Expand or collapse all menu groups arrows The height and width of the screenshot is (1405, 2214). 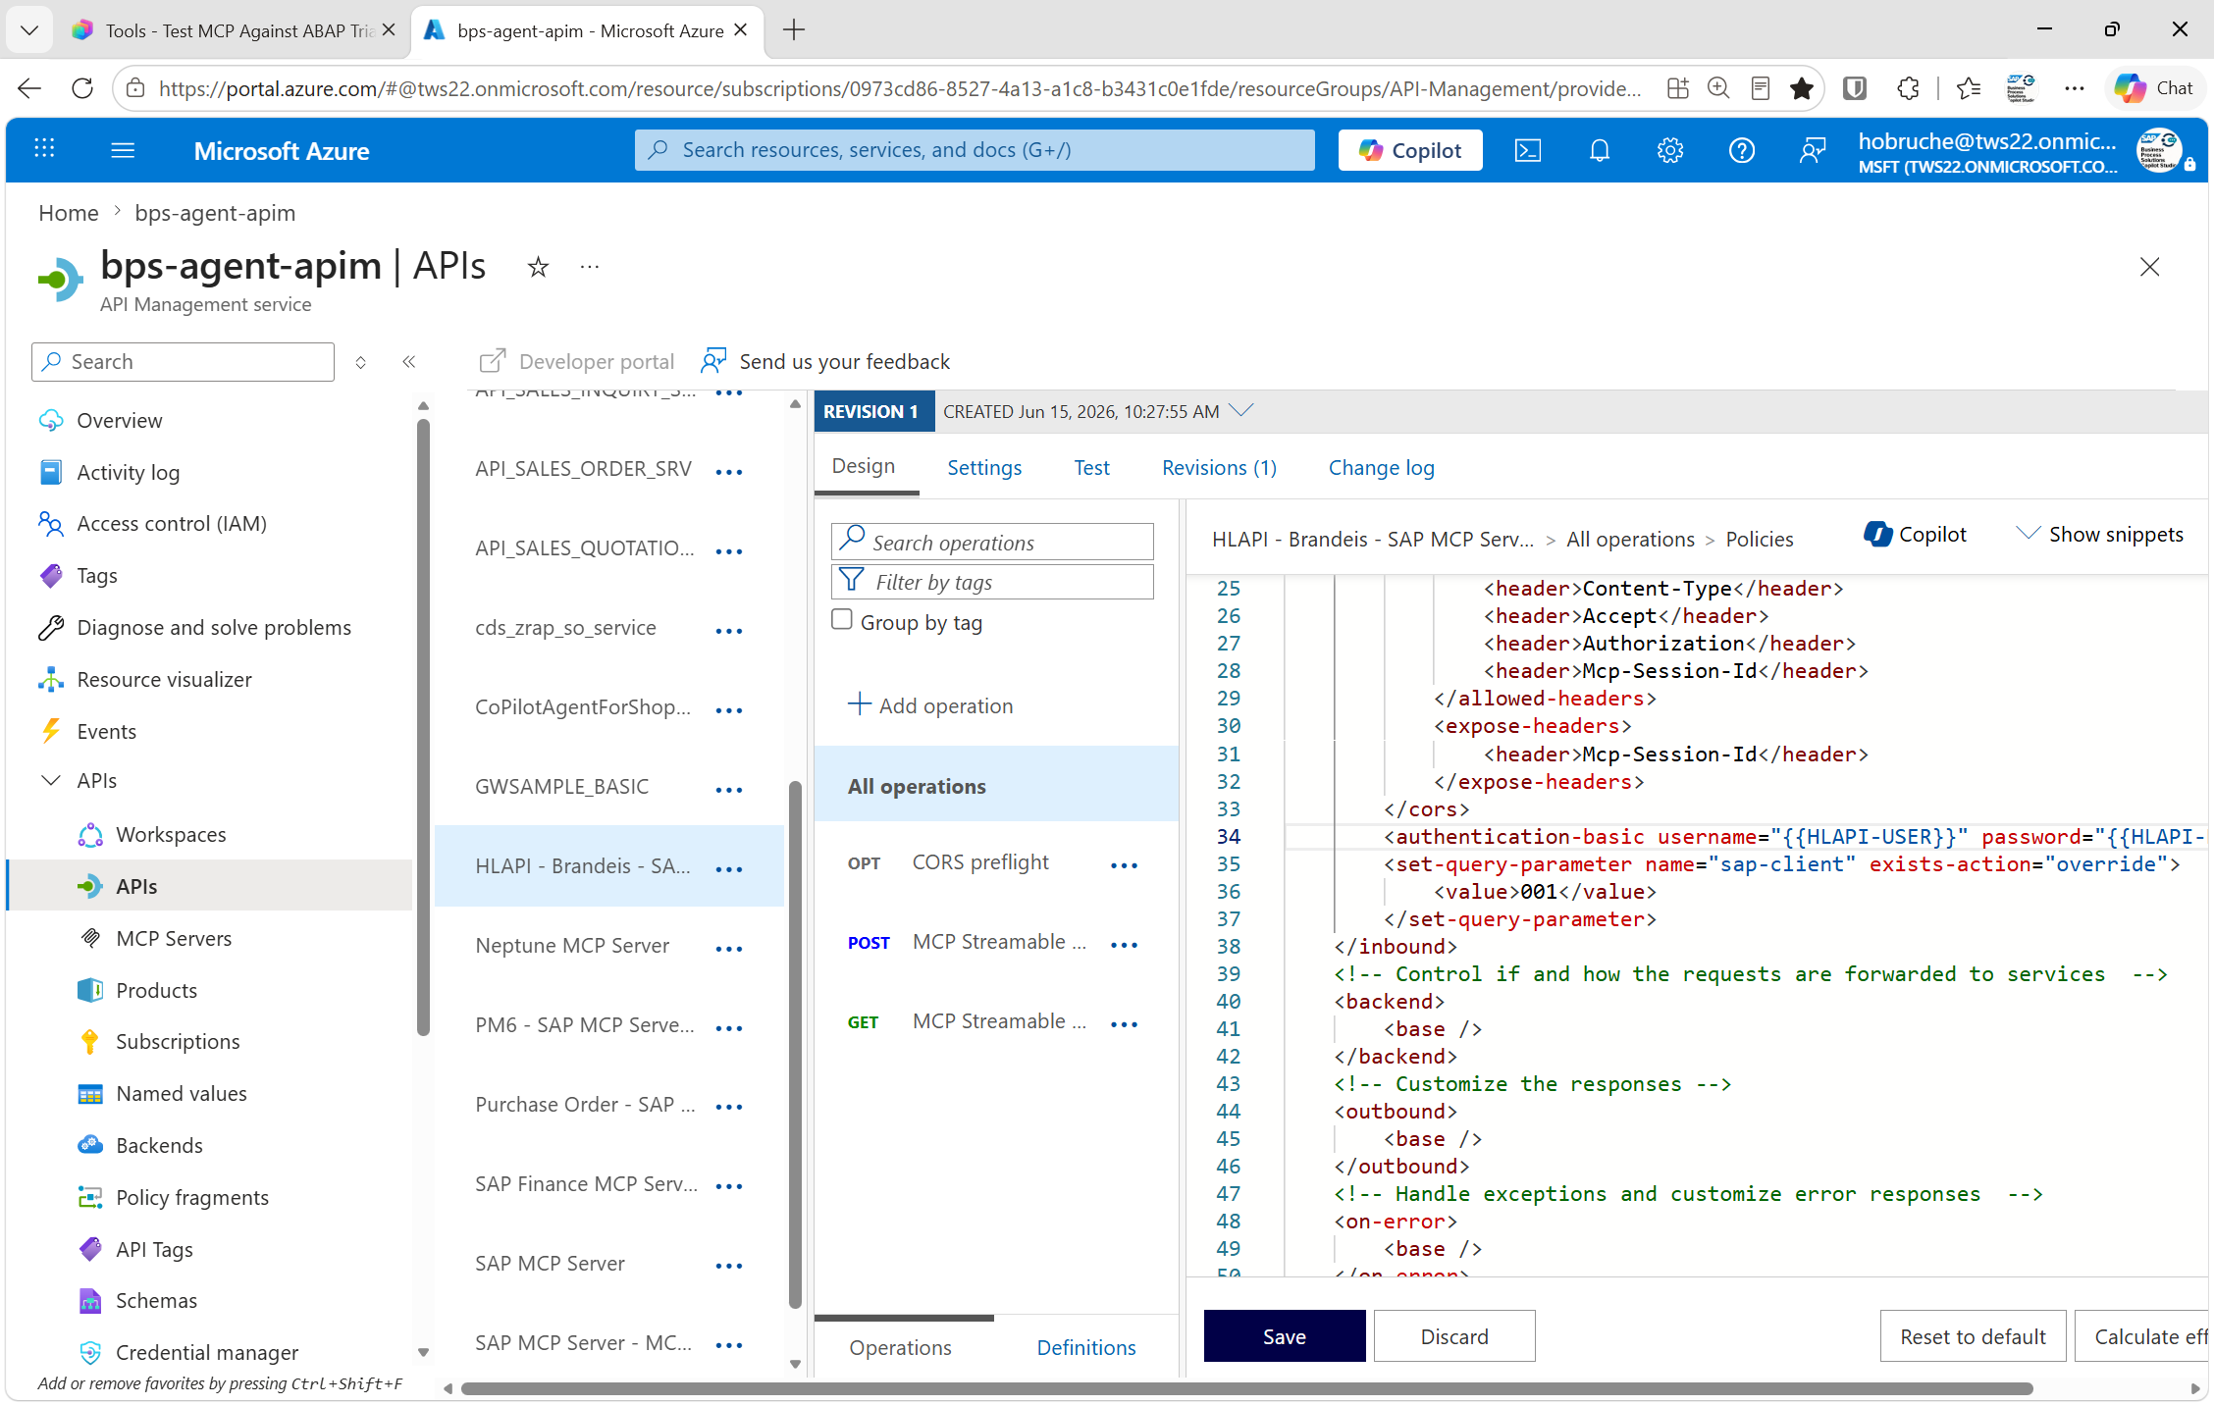click(x=361, y=362)
